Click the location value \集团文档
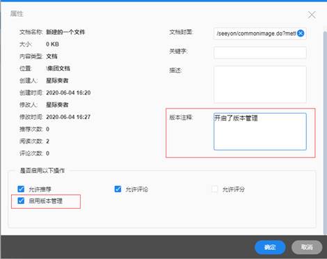The width and height of the screenshot is (327, 259). pos(58,68)
